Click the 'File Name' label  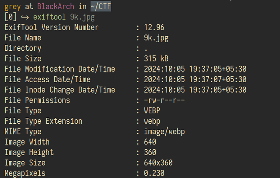23,38
